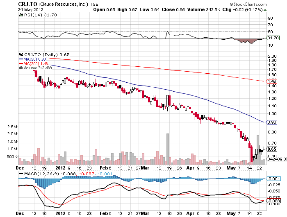Click the black MACD legend line
Image resolution: width=287 pixels, height=217 pixels.
click(x=21, y=174)
